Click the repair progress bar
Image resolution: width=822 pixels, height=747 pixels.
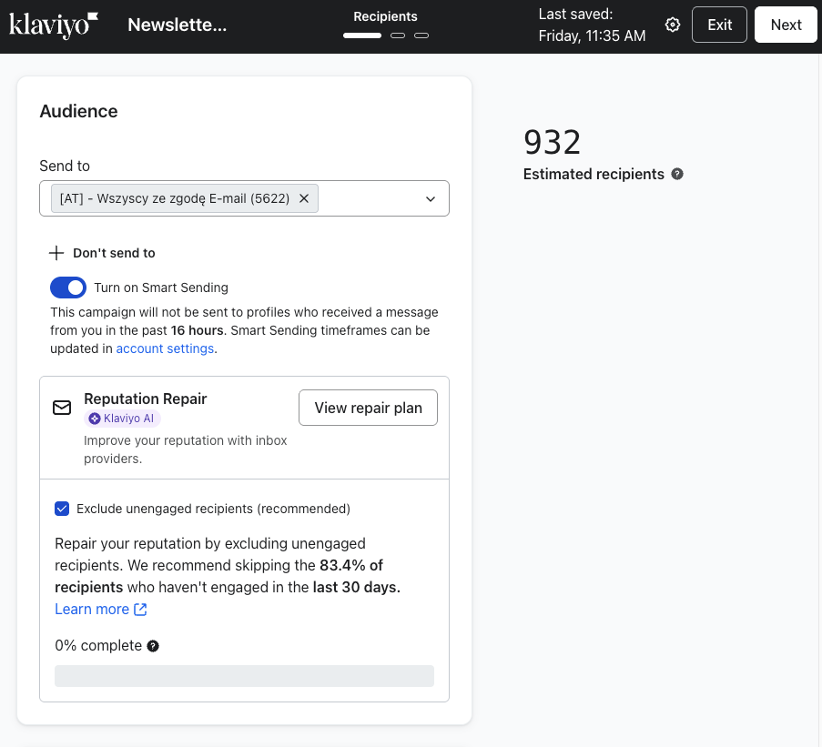[x=244, y=676]
